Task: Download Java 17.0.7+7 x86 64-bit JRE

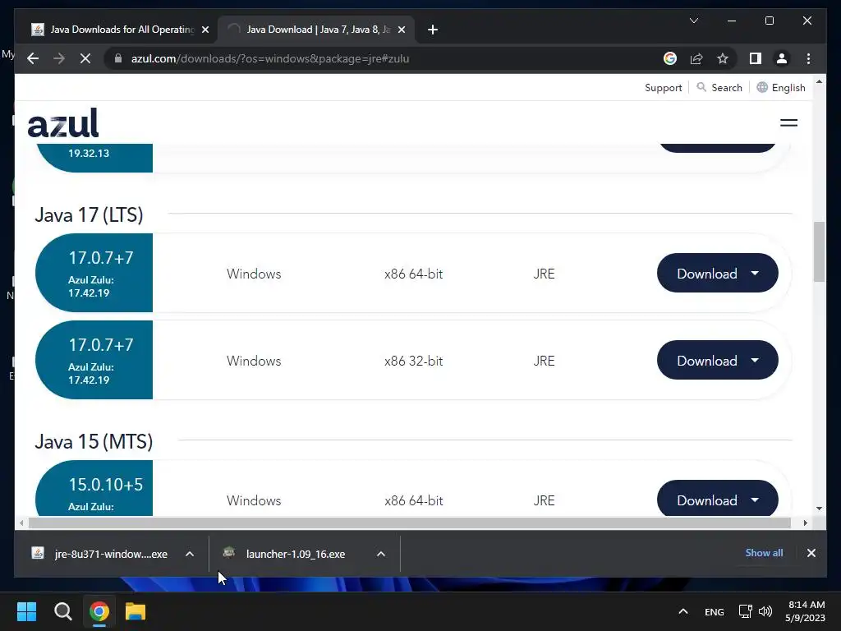Action: [717, 273]
